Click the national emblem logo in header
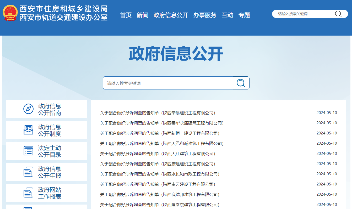The height and width of the screenshot is (209, 352). 10,13
